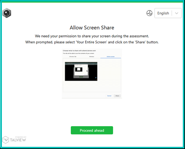Click the globe language icon
Screen dimensions: 185x149
[x=149, y=13]
